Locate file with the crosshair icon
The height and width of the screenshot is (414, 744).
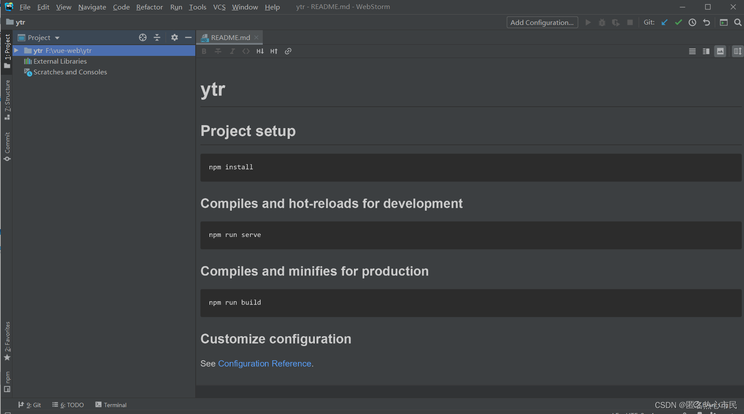point(143,37)
